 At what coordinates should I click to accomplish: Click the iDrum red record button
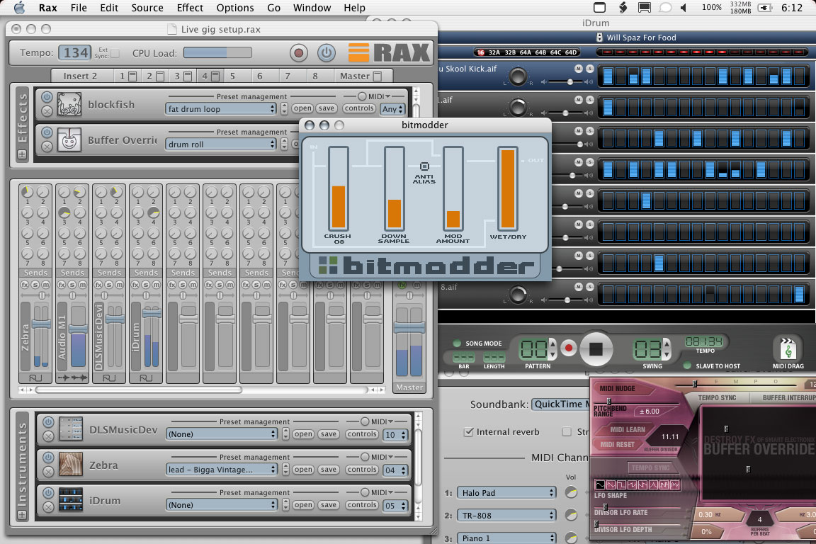[569, 348]
